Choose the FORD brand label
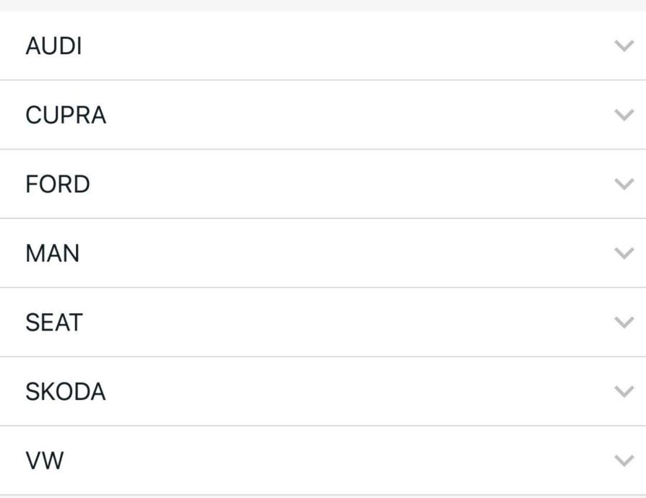The height and width of the screenshot is (498, 646). coord(58,184)
